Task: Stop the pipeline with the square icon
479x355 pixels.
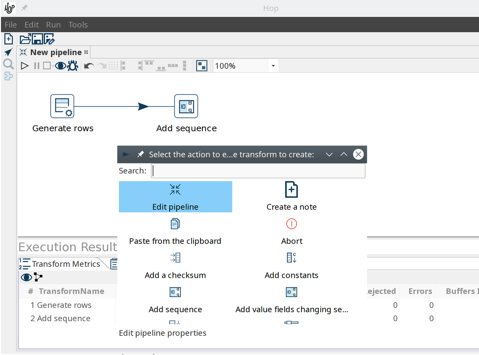Action: coord(47,66)
